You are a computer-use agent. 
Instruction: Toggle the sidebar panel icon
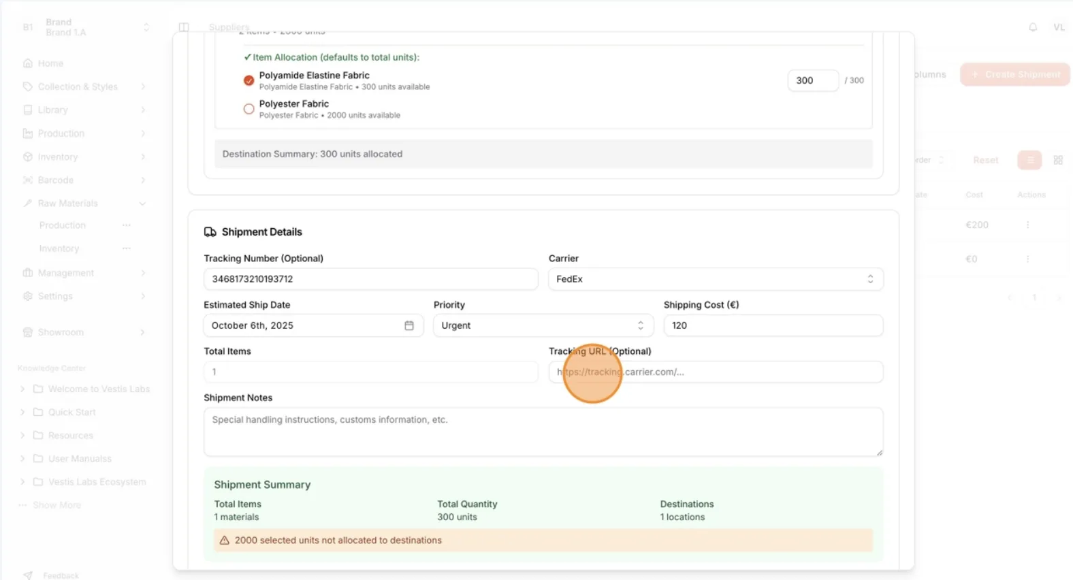pos(184,27)
